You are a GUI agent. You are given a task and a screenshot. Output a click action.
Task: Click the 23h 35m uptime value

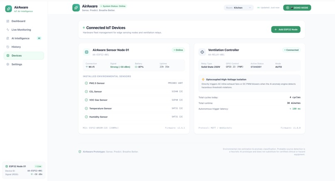[x=164, y=67]
